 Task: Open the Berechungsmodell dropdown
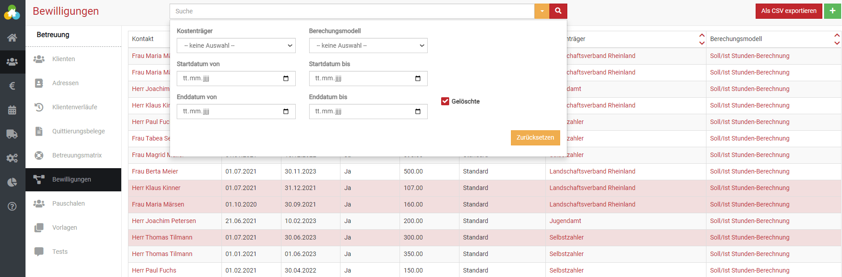point(368,45)
